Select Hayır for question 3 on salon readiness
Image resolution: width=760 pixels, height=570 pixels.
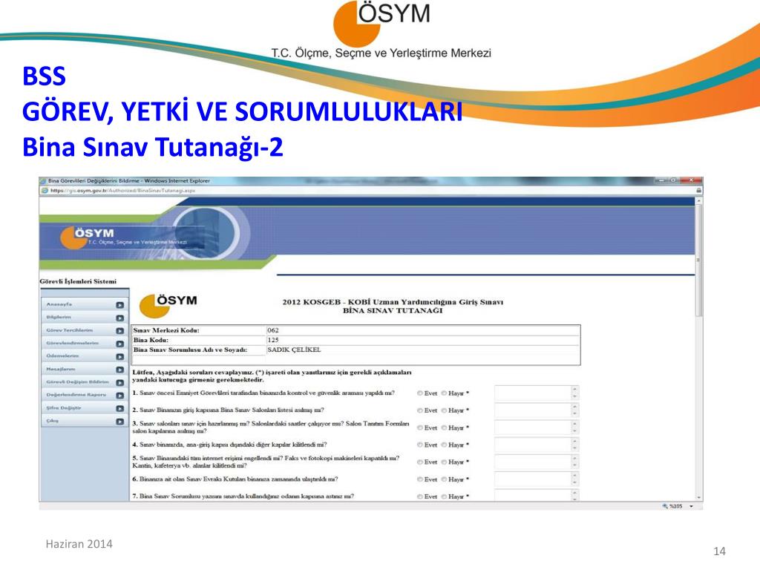click(x=444, y=427)
